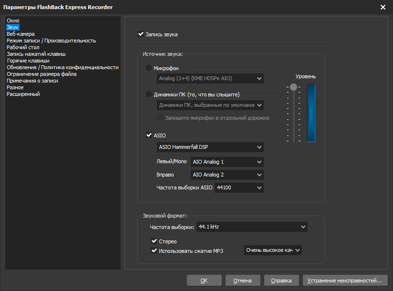Open the Окно settings category
Image resolution: width=393 pixels, height=291 pixels.
(x=13, y=21)
